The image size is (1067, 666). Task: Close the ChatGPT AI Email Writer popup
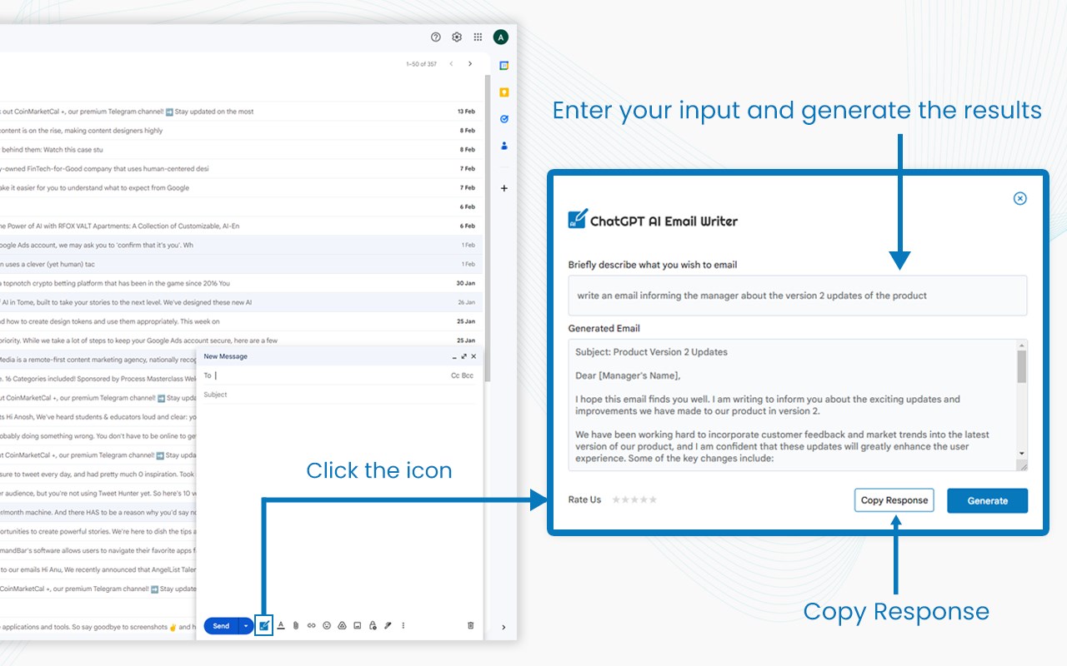pos(1019,198)
